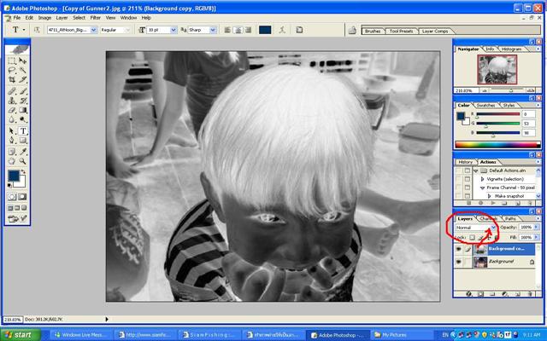Hide the Background copy layer
Image resolution: width=547 pixels, height=341 pixels.
click(458, 249)
